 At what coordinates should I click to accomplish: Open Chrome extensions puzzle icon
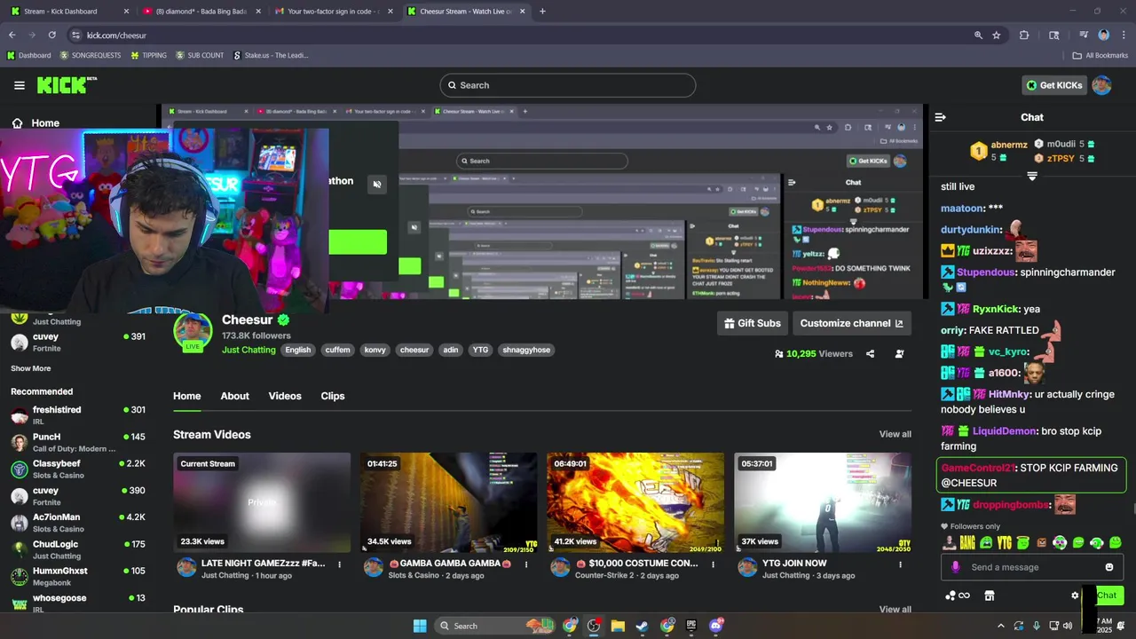1024,35
